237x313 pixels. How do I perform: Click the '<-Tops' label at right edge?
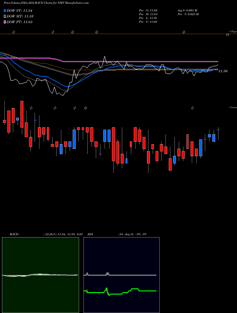click(x=233, y=32)
